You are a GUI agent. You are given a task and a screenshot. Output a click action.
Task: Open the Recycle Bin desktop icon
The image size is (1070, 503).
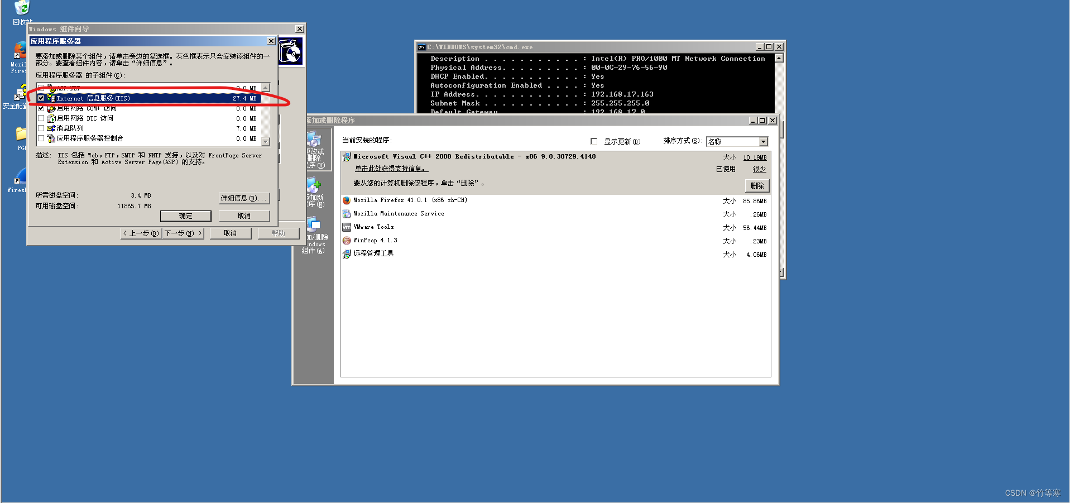(x=22, y=8)
